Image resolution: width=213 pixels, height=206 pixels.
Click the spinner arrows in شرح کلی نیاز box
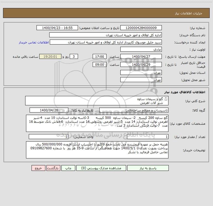click(x=166, y=99)
